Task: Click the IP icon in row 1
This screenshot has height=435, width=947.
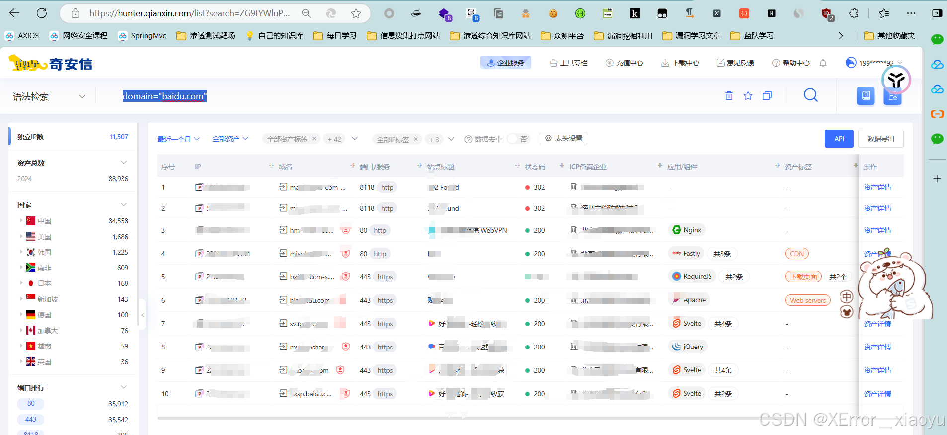Action: tap(199, 187)
